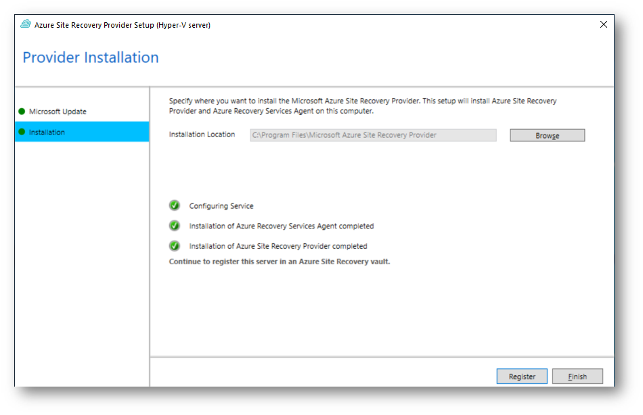This screenshot has width=643, height=415.
Task: Click 'Configuring Service' status text
Action: click(221, 206)
